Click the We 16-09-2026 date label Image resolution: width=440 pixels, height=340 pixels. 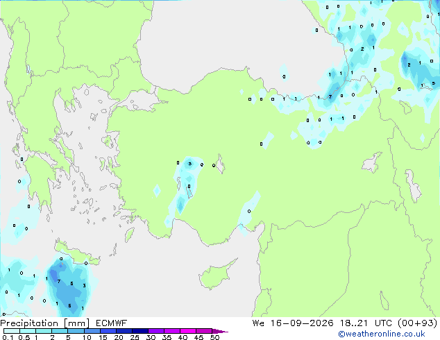pos(293,323)
